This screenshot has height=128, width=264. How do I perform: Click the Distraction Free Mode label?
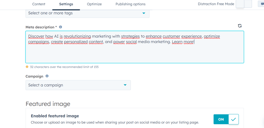216,4
